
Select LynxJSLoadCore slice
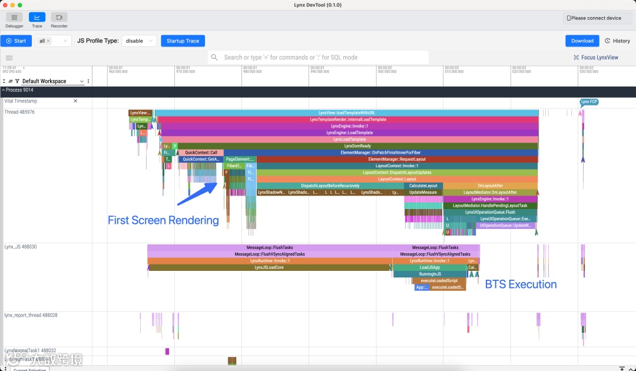269,267
